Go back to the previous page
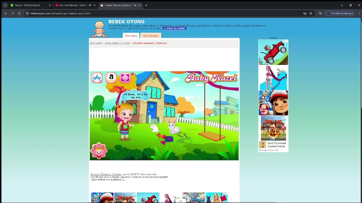Image resolution: width=362 pixels, height=203 pixels. (5, 13)
